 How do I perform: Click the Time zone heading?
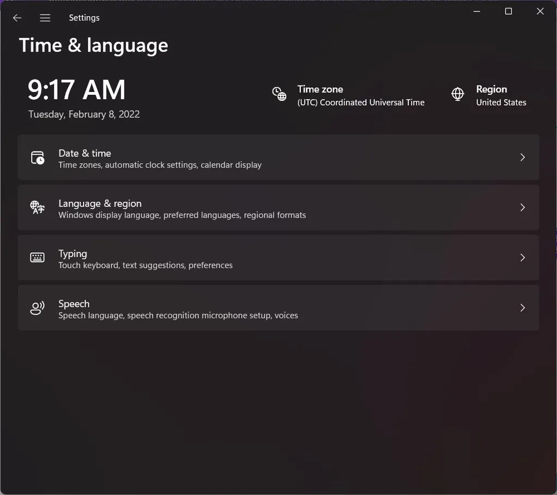tap(320, 89)
